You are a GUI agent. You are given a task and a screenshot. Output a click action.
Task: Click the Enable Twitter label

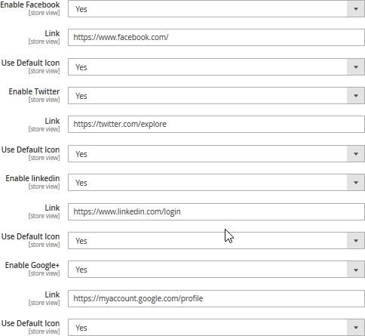[34, 91]
